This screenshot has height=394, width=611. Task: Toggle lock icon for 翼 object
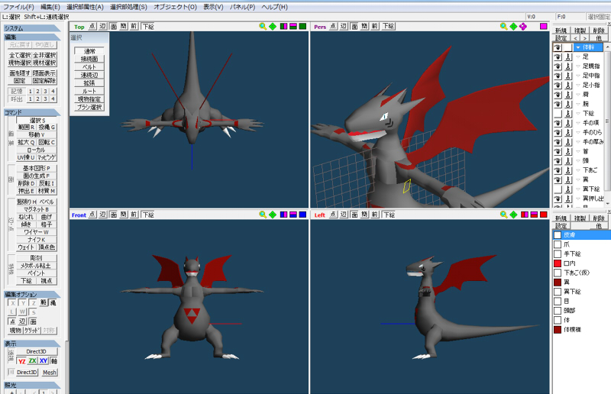[x=567, y=179]
